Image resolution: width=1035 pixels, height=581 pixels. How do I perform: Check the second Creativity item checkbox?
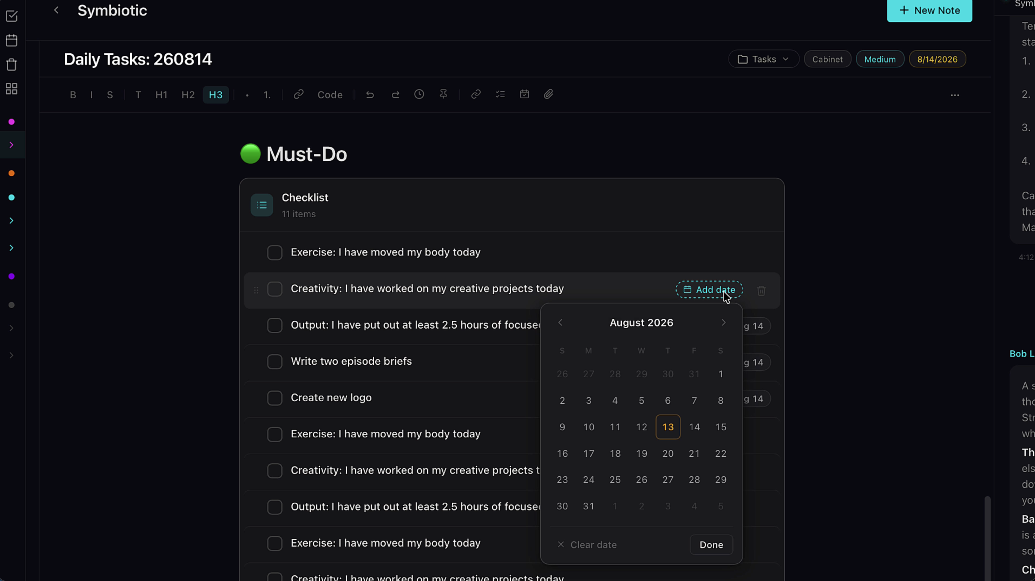pyautogui.click(x=275, y=471)
